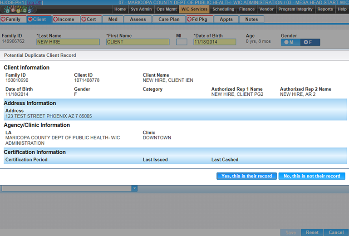Click the Date of Birth field

click(214, 42)
